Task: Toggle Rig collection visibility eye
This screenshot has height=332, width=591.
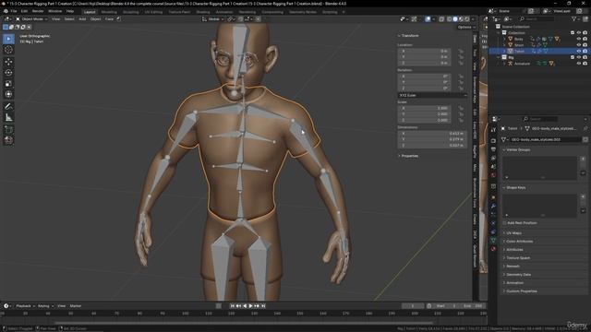Action: point(579,57)
